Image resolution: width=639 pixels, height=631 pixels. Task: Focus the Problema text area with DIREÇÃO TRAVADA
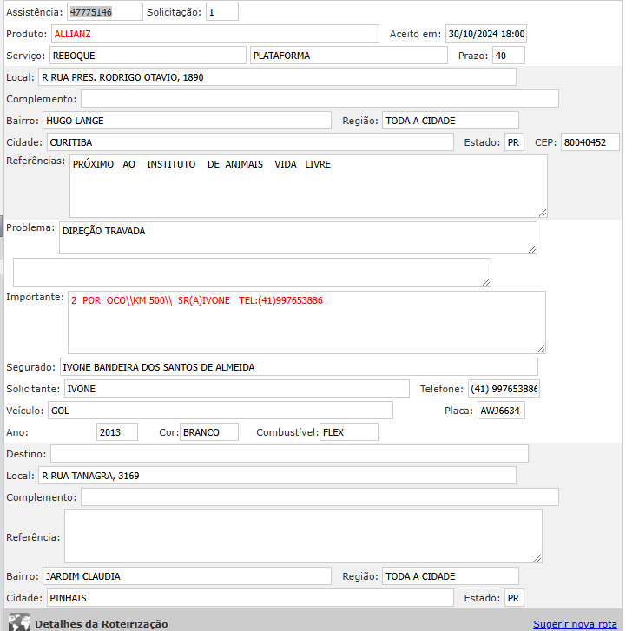(297, 238)
